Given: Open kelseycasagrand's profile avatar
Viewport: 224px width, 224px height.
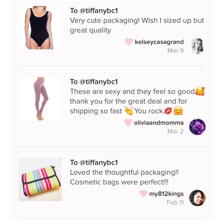Looking at the screenshot, I should 197,46.
